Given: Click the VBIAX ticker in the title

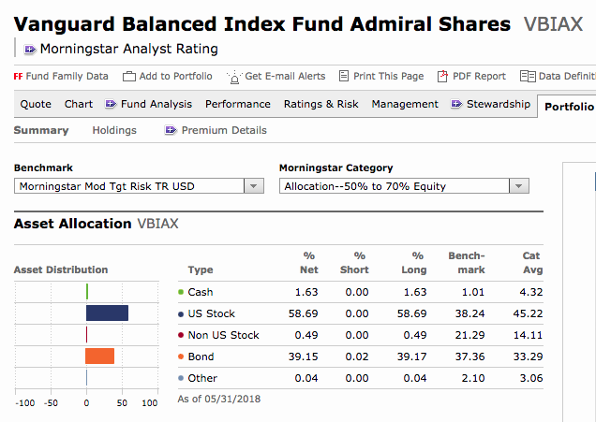Looking at the screenshot, I should pyautogui.click(x=553, y=24).
